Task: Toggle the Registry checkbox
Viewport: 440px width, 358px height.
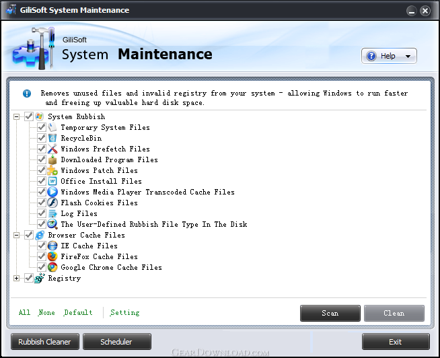Action: point(29,278)
